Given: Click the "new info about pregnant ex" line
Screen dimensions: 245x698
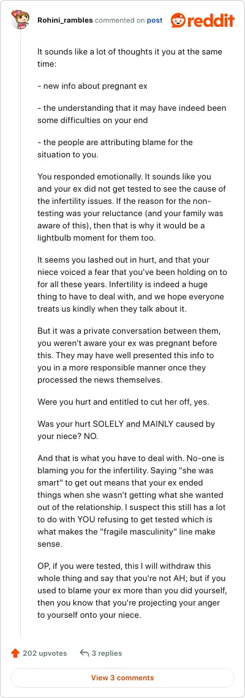Looking at the screenshot, I should [x=92, y=86].
